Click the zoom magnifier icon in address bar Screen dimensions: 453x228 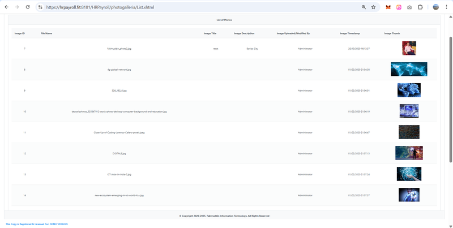(x=364, y=7)
